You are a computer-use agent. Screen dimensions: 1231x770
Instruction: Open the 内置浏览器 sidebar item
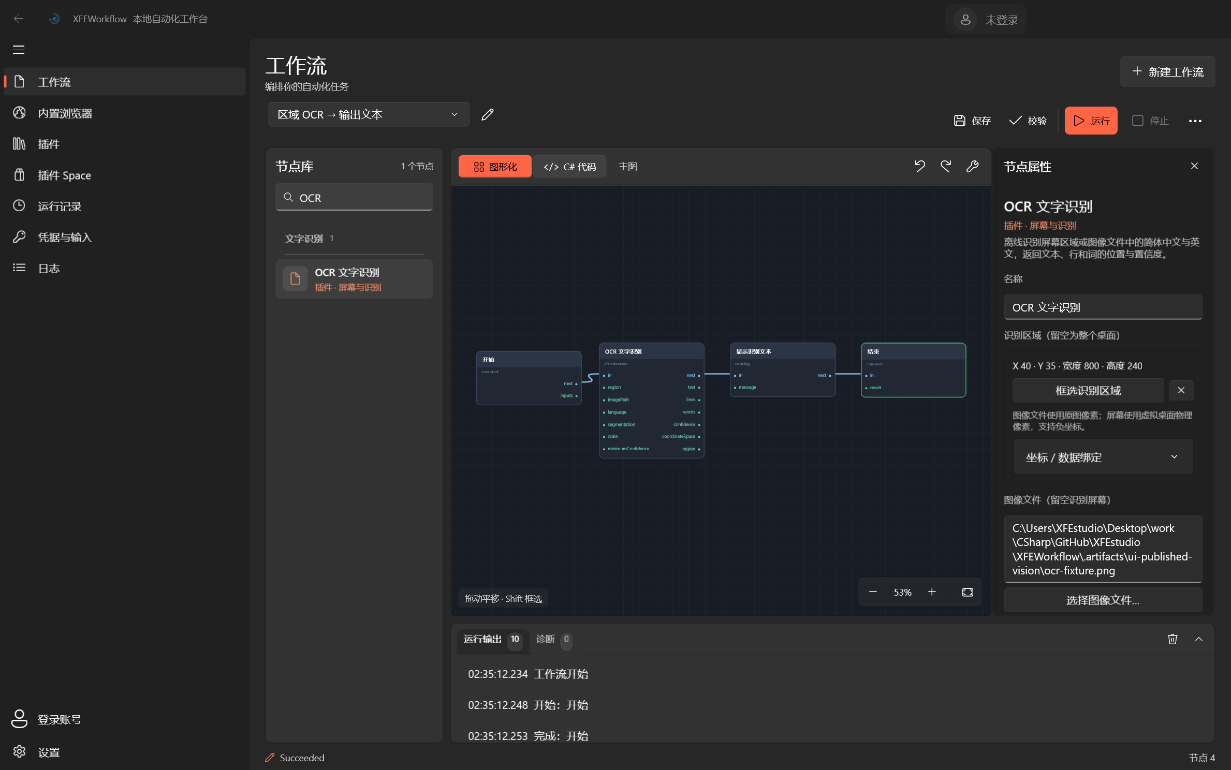tap(124, 113)
